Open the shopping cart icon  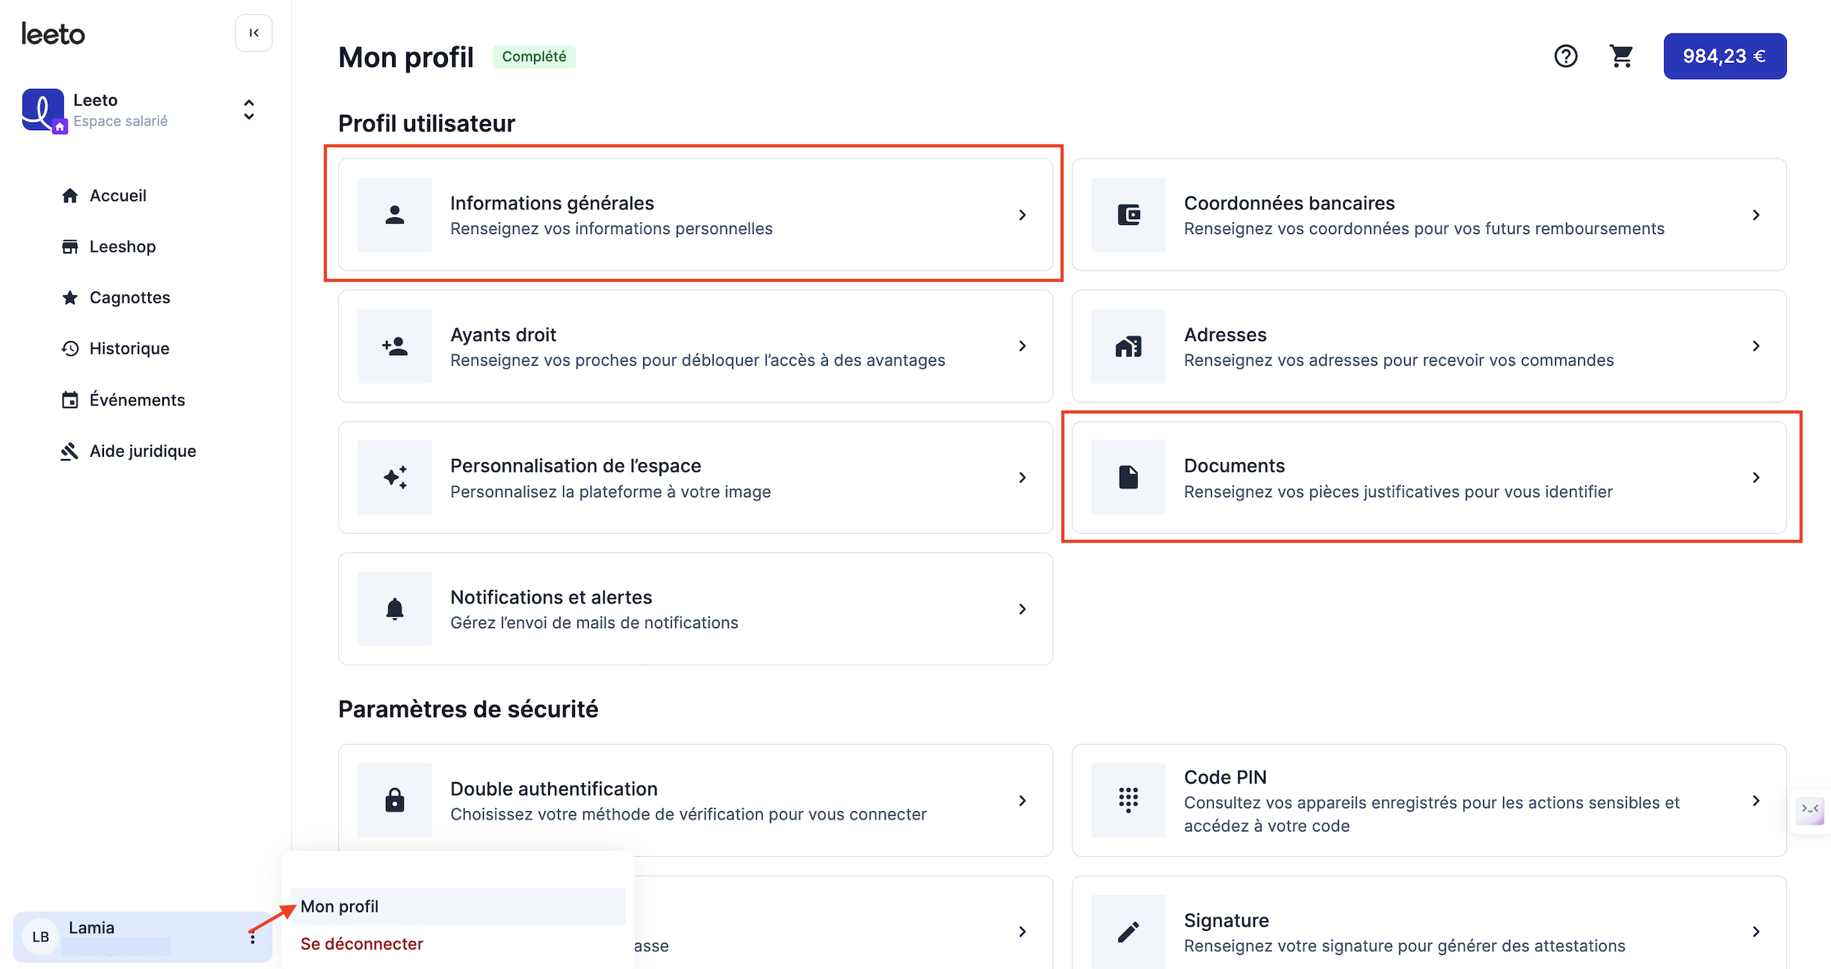pyautogui.click(x=1621, y=56)
